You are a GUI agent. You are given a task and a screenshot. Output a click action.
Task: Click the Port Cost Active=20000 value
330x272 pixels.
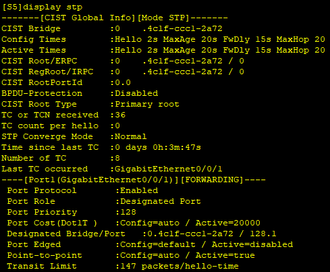(x=228, y=223)
